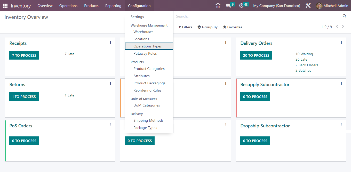Open the Receipts card kebab menu
This screenshot has width=351, height=172.
coord(110,42)
